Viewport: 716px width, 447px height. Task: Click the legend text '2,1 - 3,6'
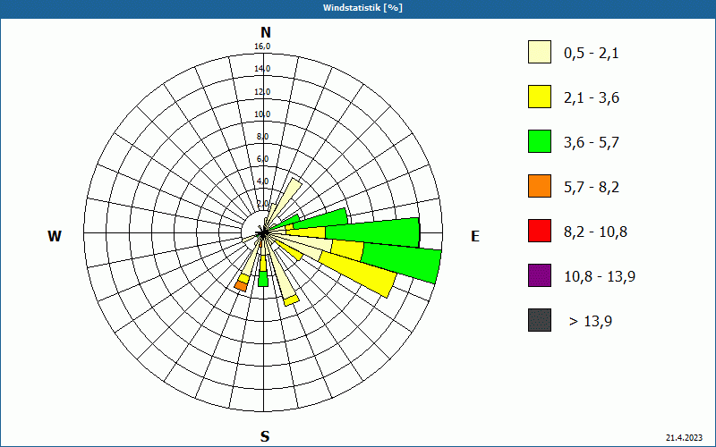[592, 98]
